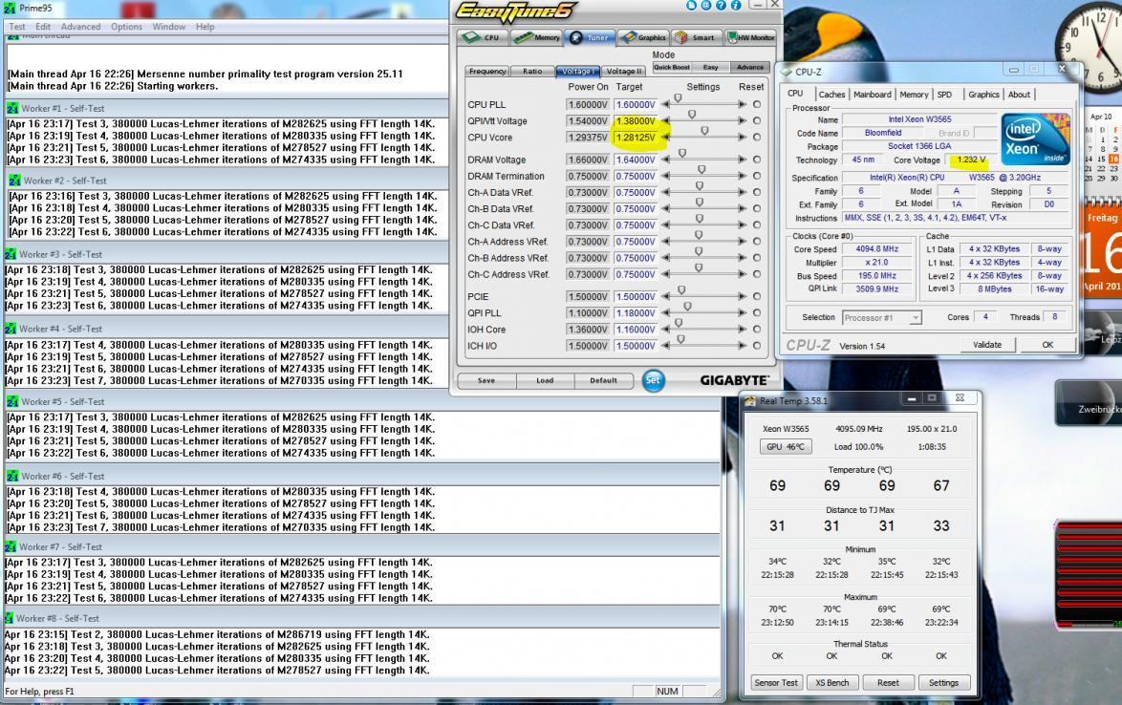Viewport: 1122px width, 705px height.
Task: Click the EasyTune6 document icon at top
Action: [691, 5]
